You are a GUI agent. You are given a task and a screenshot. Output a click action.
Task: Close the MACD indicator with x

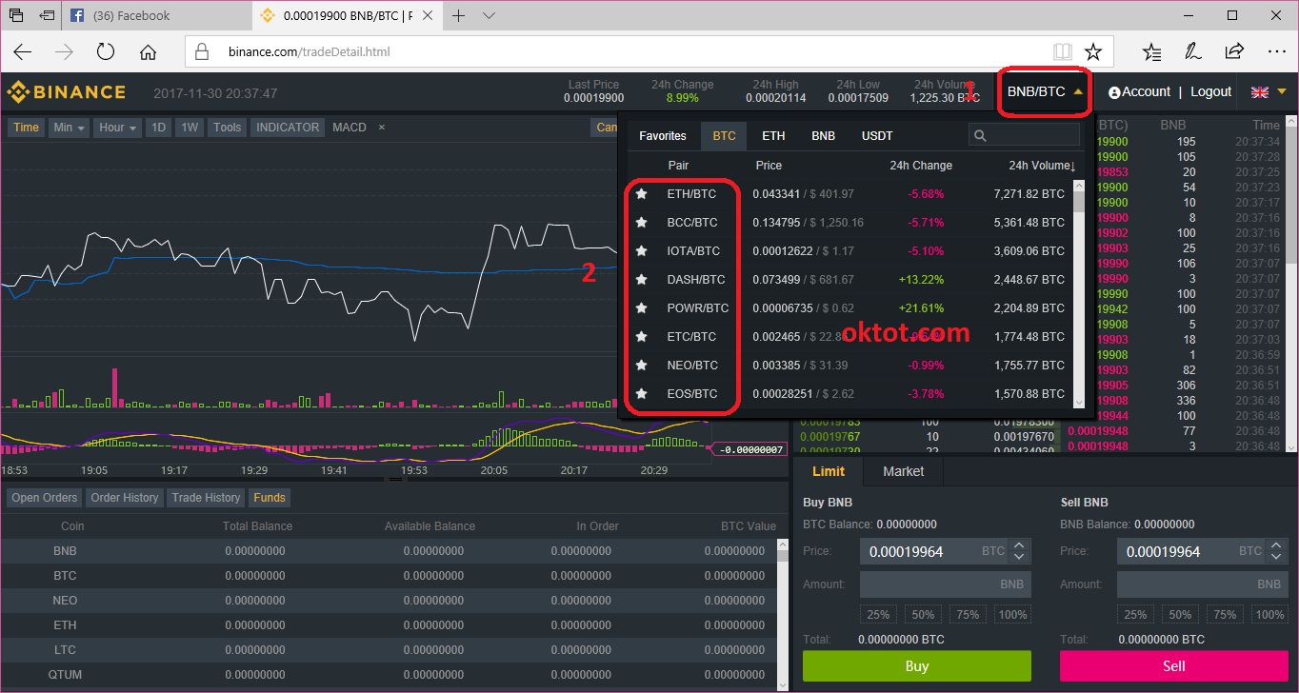(x=382, y=128)
